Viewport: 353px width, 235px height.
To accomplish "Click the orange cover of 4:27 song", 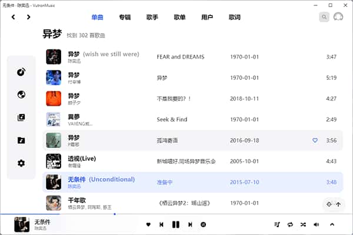I will pos(54,99).
